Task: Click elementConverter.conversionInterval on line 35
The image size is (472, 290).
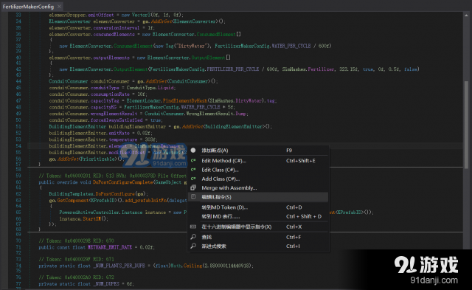Action: click(94, 28)
